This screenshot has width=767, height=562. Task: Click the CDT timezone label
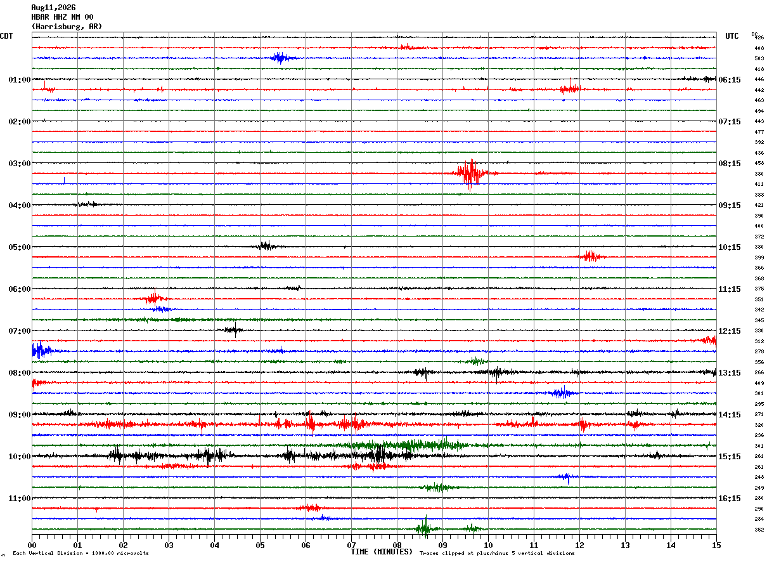pos(6,36)
